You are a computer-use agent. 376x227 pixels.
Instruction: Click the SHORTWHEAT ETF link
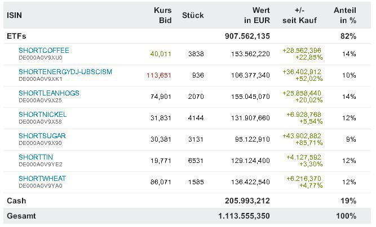pyautogui.click(x=42, y=179)
